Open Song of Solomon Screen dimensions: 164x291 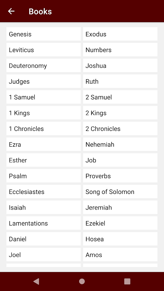tap(120, 192)
